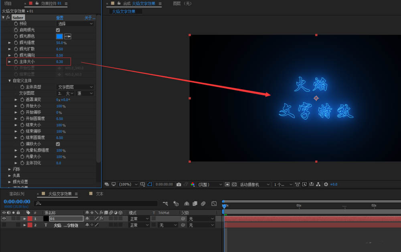401x252 pixels.
Task: Click the primary viewer monitor icon
Action: [113, 184]
